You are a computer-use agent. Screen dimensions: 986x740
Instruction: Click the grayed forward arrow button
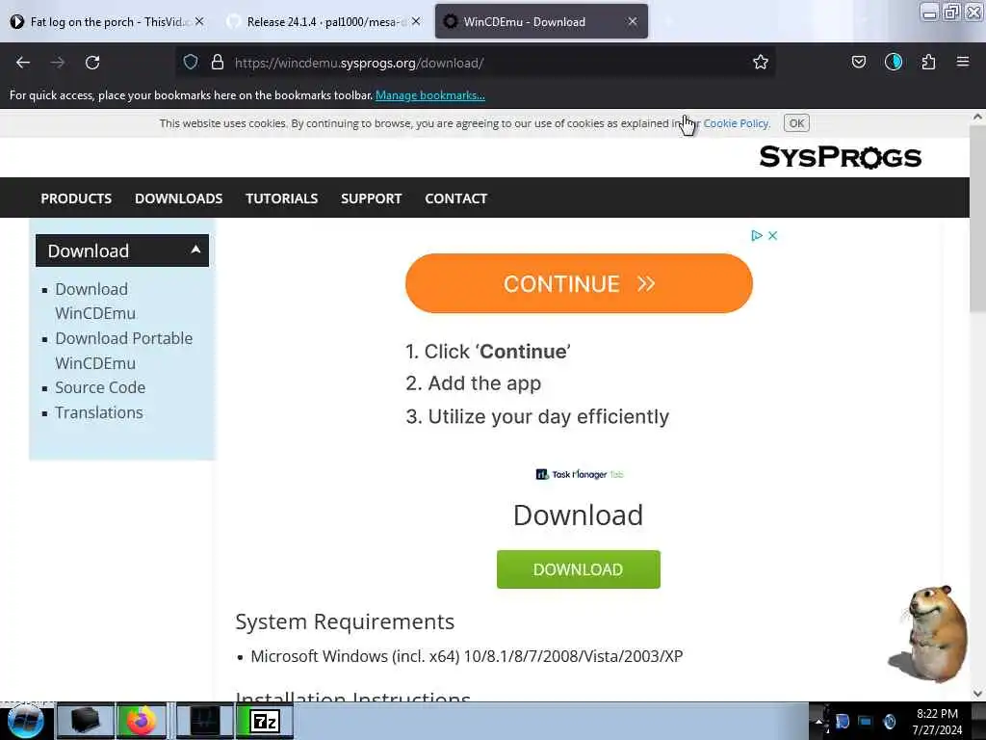[58, 63]
